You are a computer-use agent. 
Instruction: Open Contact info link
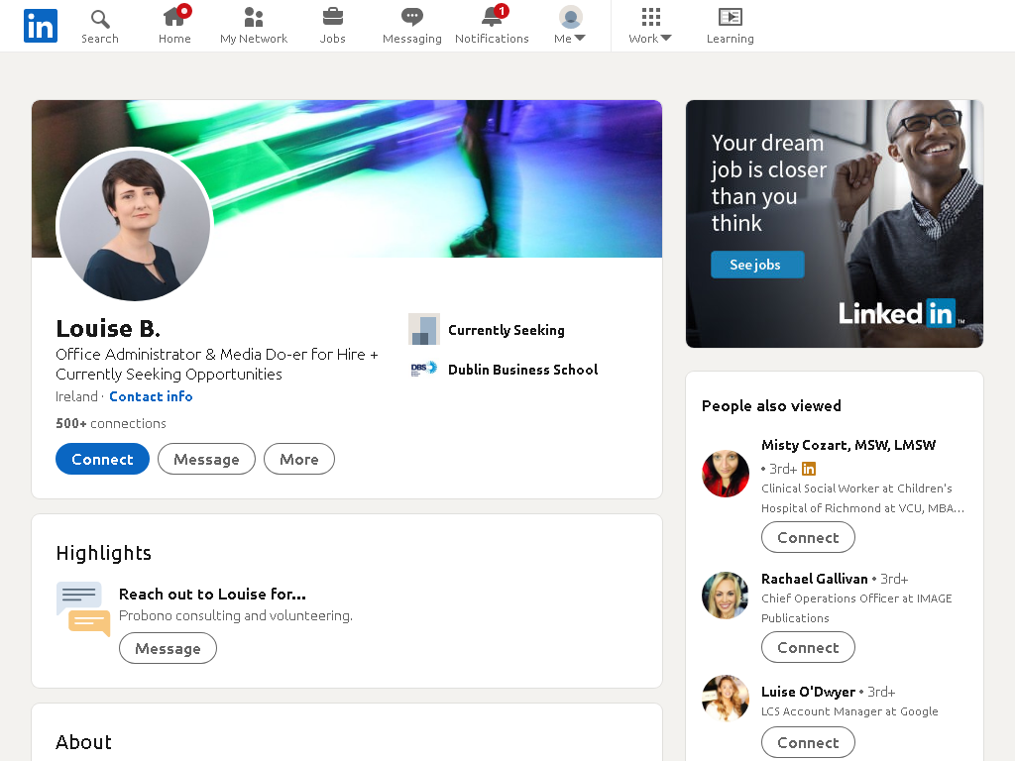coord(151,396)
